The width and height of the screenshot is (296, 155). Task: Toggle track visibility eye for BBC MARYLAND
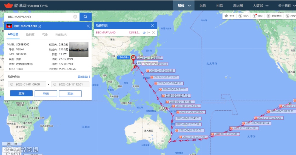(144, 33)
